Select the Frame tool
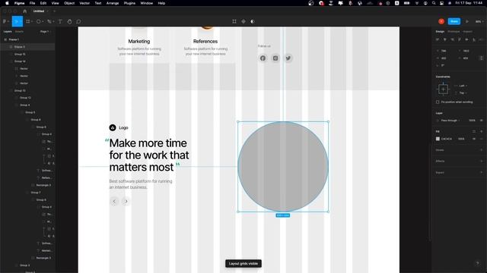Screen dimensions: 487x273 tap(28, 21)
